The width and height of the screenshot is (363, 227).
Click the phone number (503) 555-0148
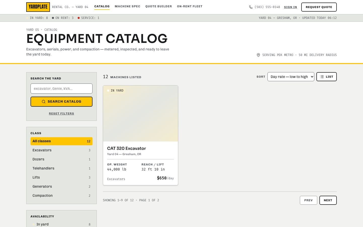(267, 7)
